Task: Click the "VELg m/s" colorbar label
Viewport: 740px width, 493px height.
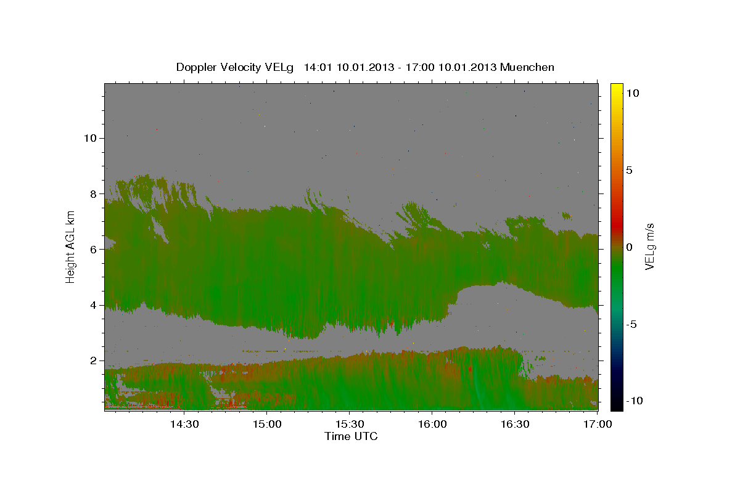Action: tap(649, 246)
